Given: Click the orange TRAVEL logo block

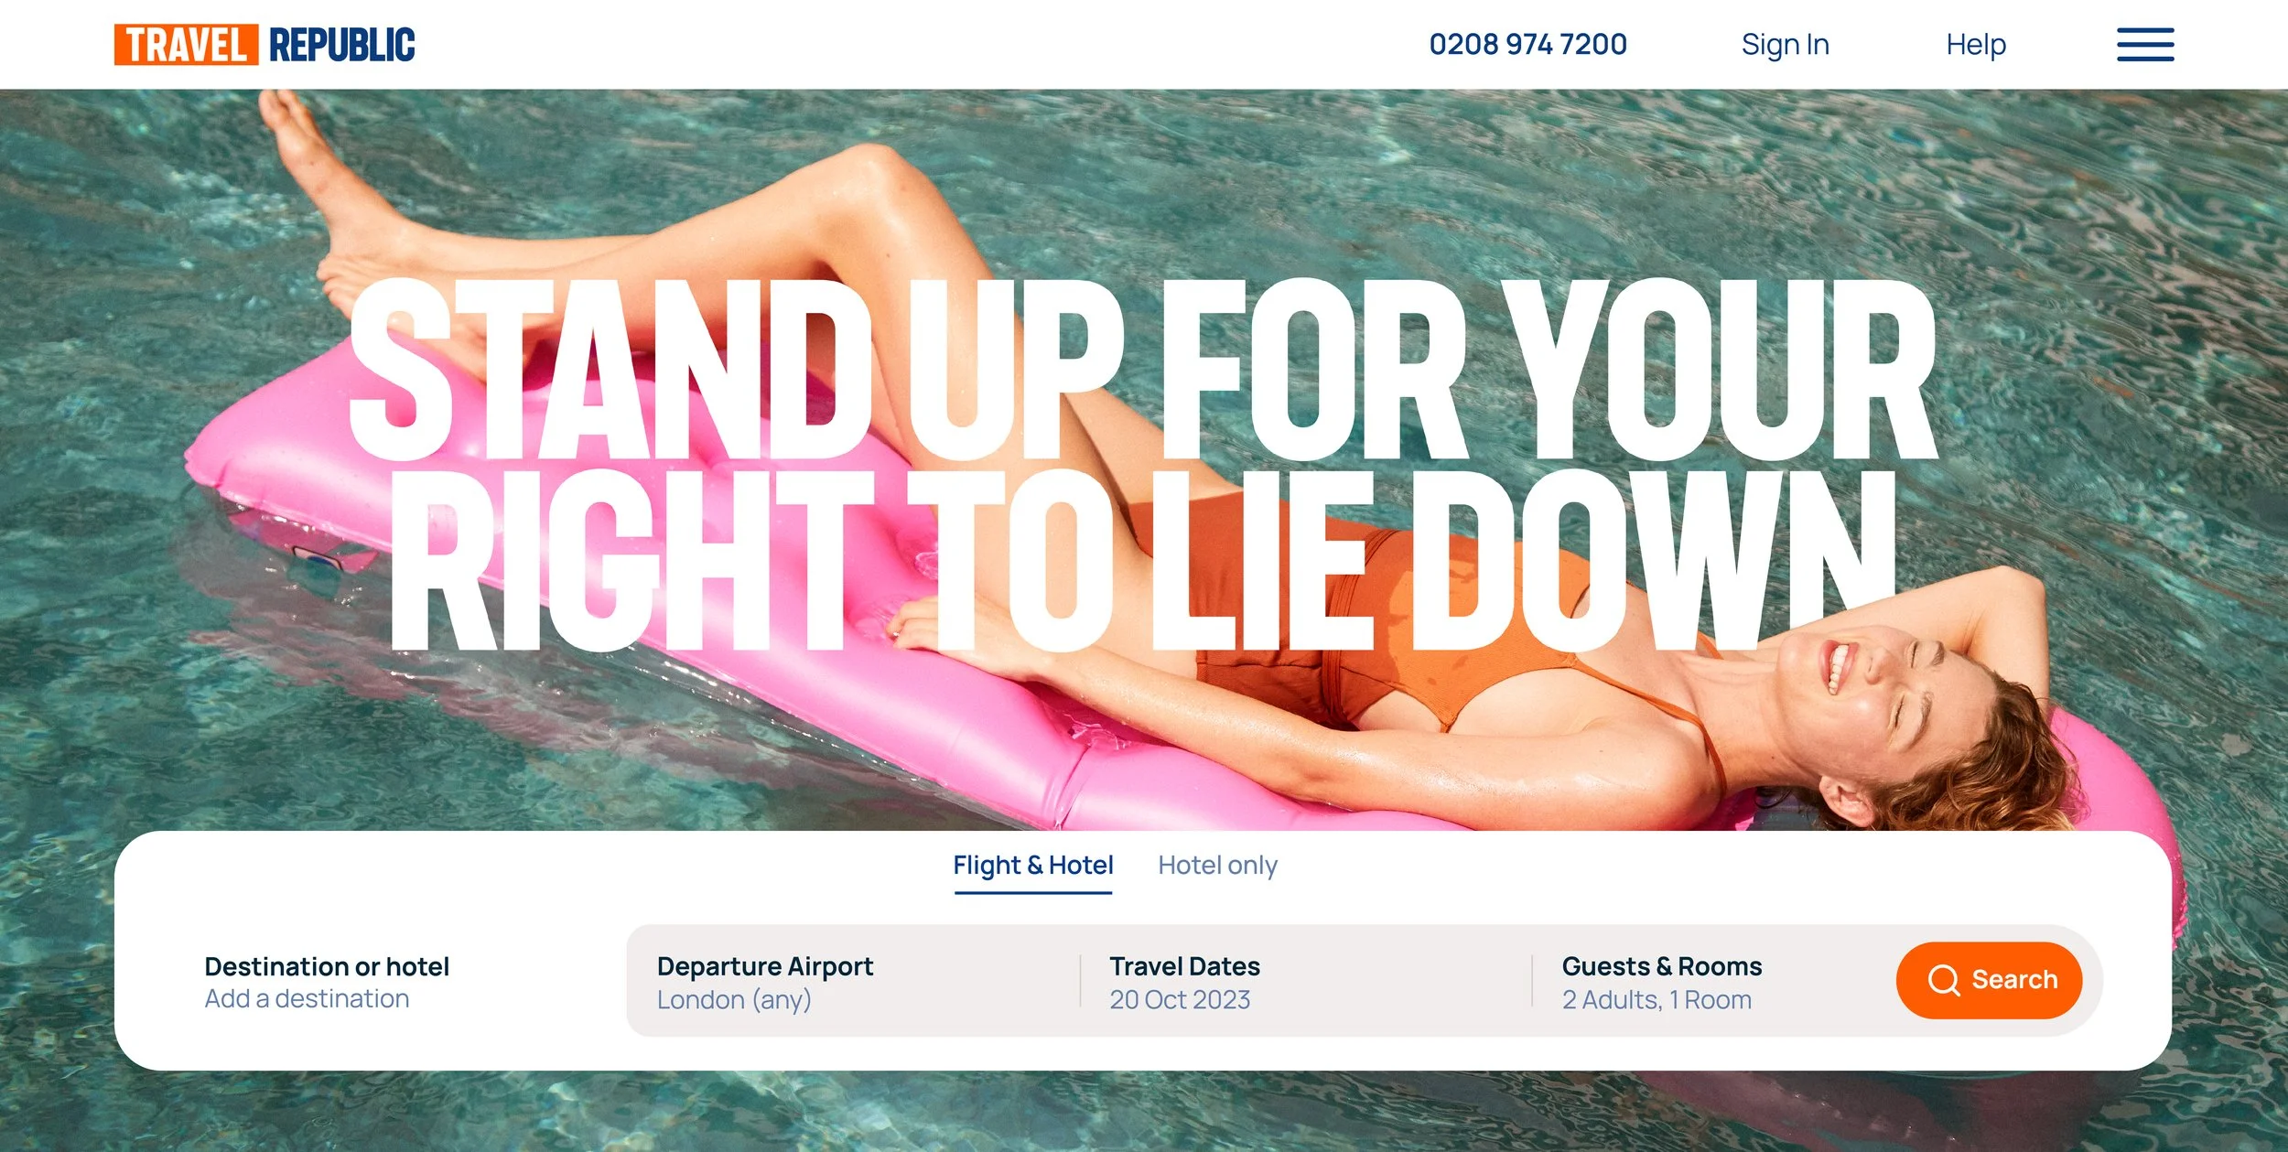Looking at the screenshot, I should [x=186, y=45].
